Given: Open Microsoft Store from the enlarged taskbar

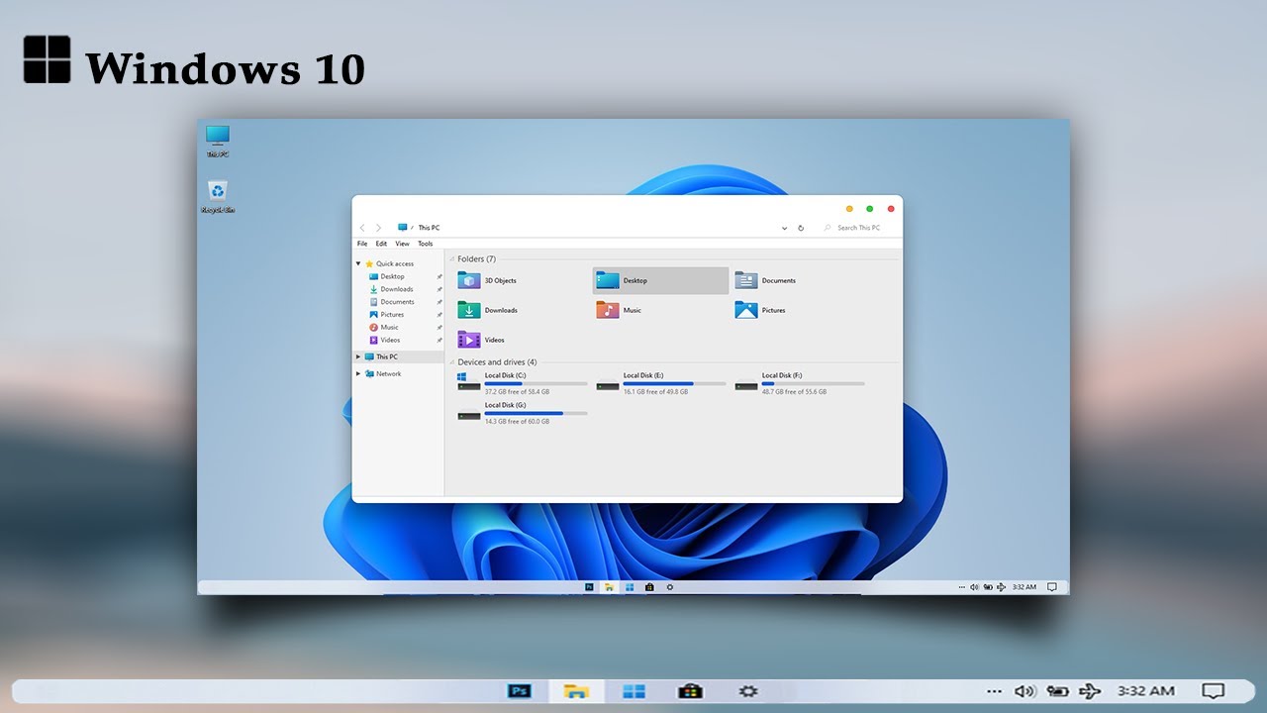Looking at the screenshot, I should (690, 691).
